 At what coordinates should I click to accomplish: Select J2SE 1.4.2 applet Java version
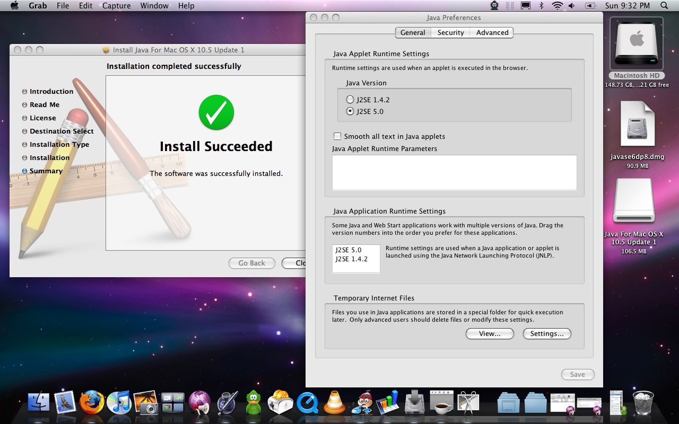(x=350, y=100)
